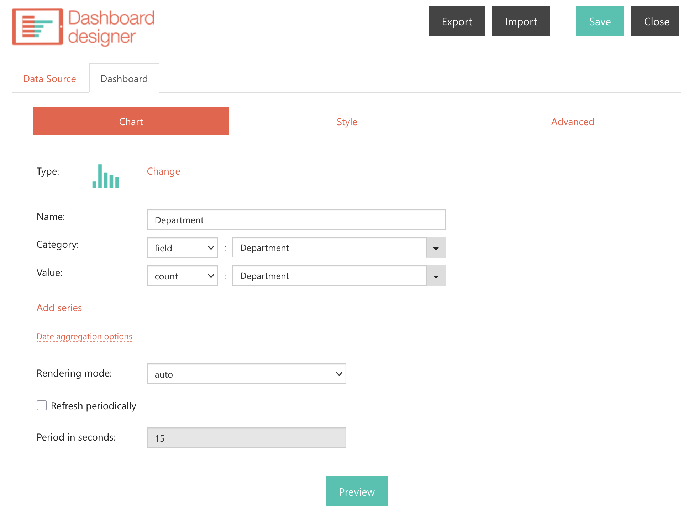Go to the Advanced section
Image resolution: width=689 pixels, height=517 pixels.
pos(572,122)
